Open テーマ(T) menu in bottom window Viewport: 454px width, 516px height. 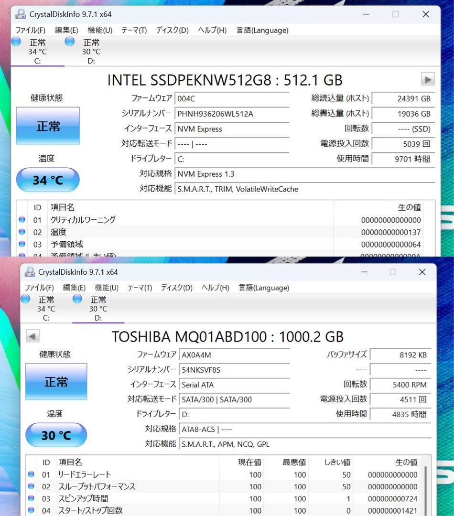[x=140, y=288]
